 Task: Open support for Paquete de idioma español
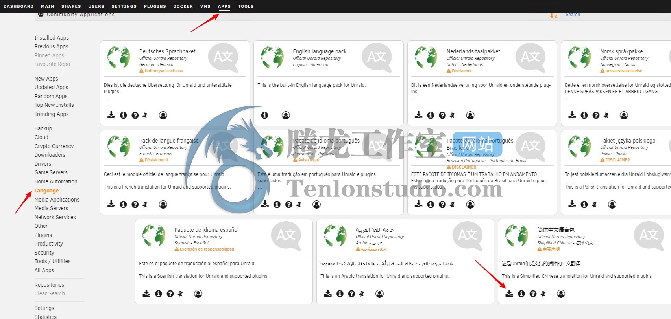(170, 293)
